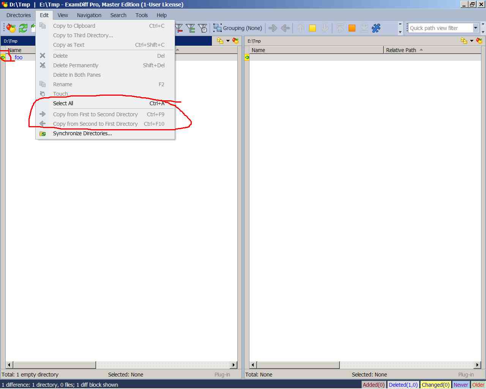The image size is (486, 389).
Task: Click the grey right-arrow copy icon in the toolbar
Action: [x=273, y=28]
